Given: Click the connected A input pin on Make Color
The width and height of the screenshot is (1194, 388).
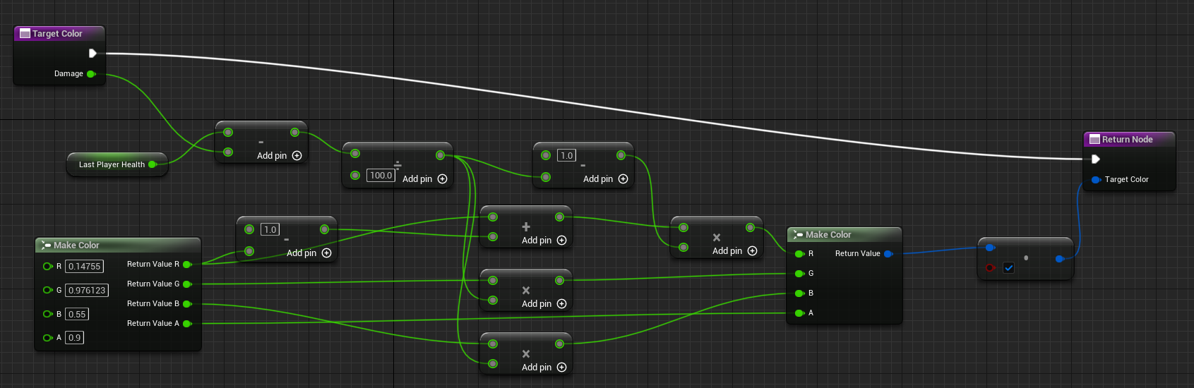Looking at the screenshot, I should [x=799, y=313].
